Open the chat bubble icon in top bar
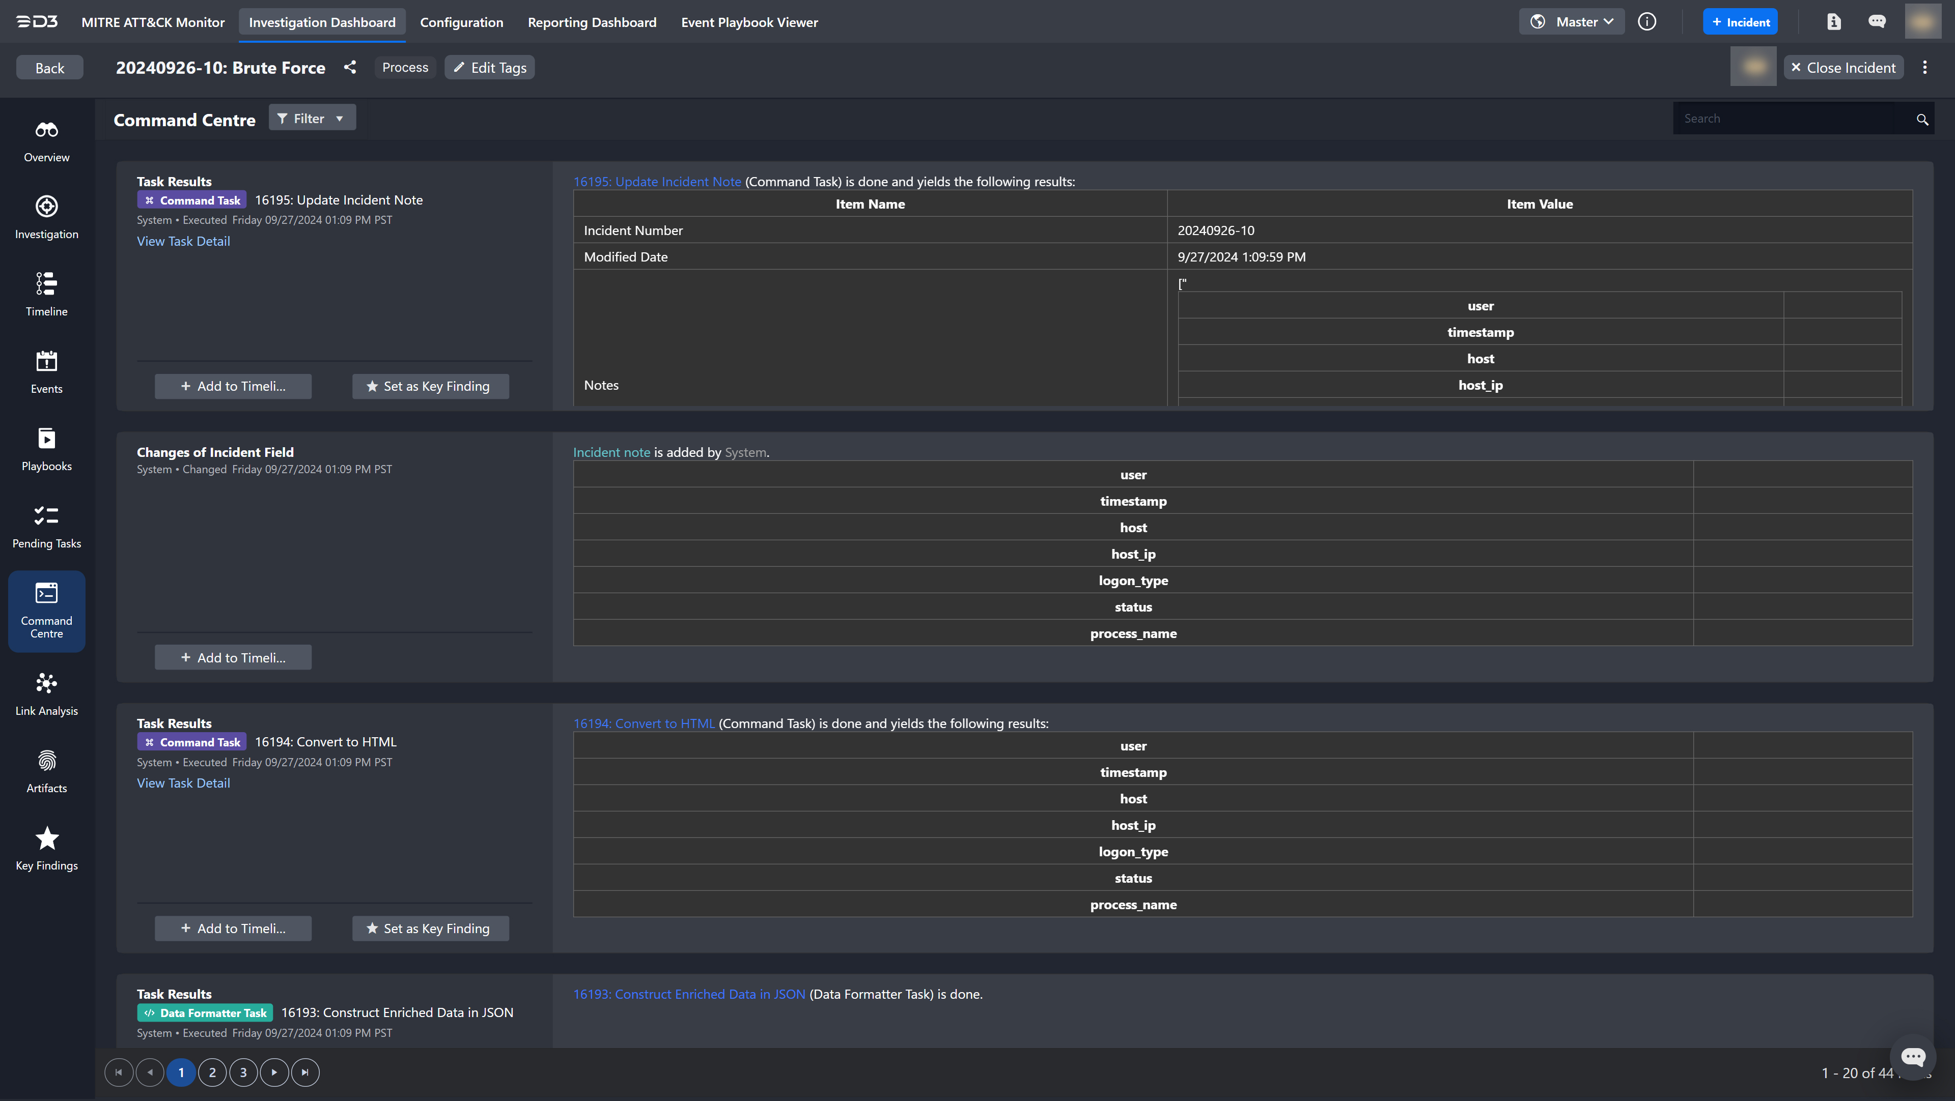The height and width of the screenshot is (1101, 1955). pyautogui.click(x=1877, y=22)
